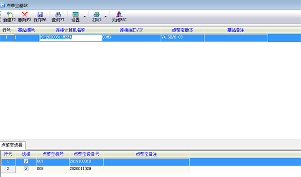Image resolution: width=301 pixels, height=177 pixels.
Task: Expand the dropdown arrow beside 打印
Action: (x=106, y=17)
